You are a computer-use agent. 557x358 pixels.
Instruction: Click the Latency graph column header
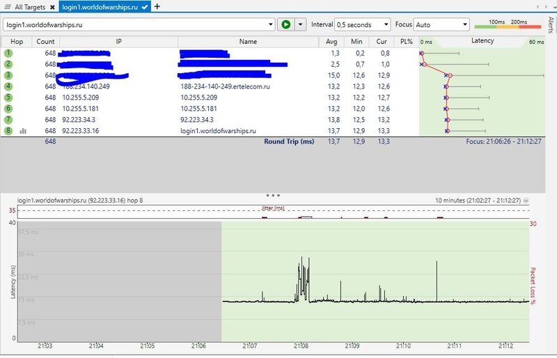tap(483, 41)
